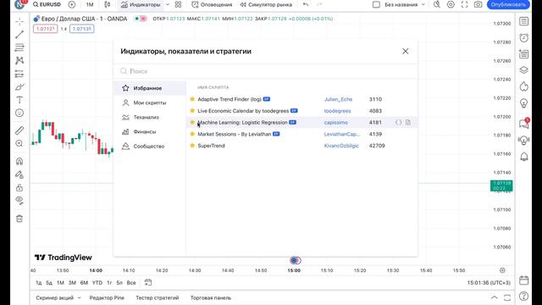Open chart settings gear icon

(x=451, y=4)
